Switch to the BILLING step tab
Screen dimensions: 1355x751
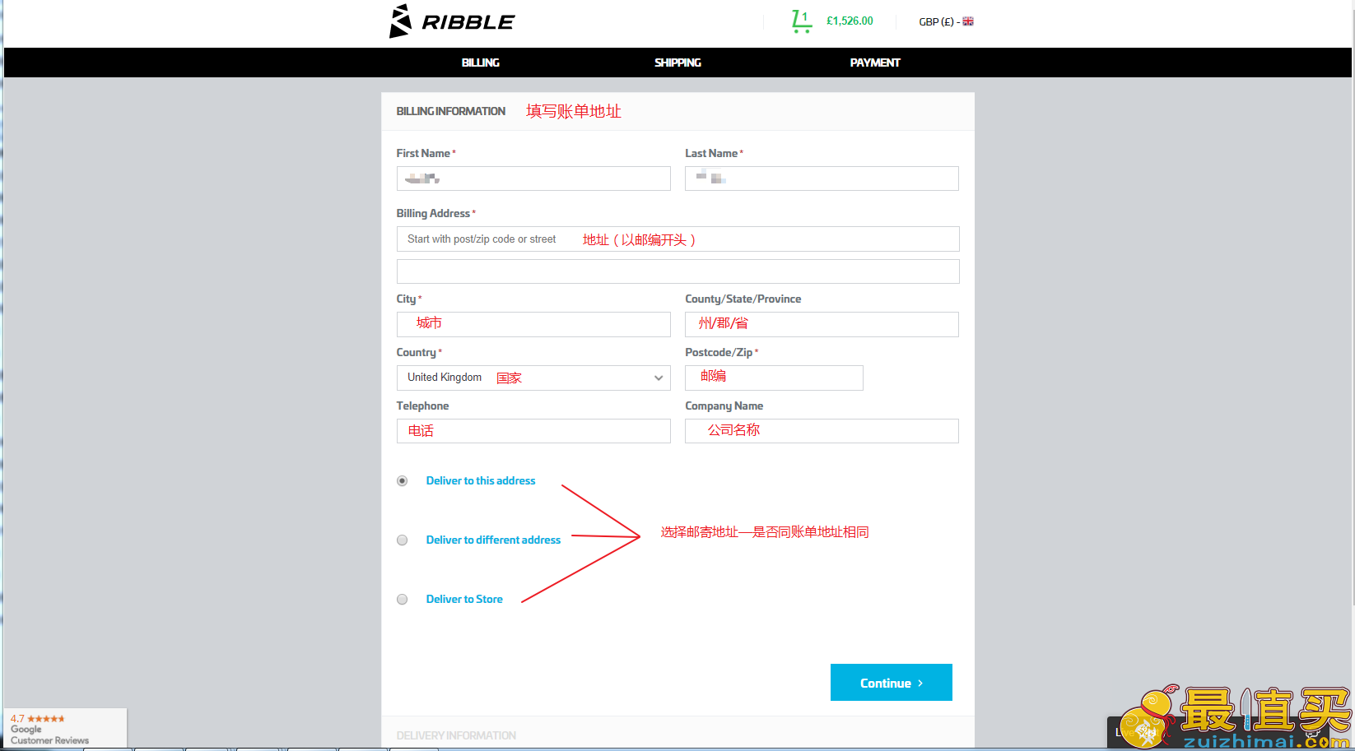[x=480, y=63]
